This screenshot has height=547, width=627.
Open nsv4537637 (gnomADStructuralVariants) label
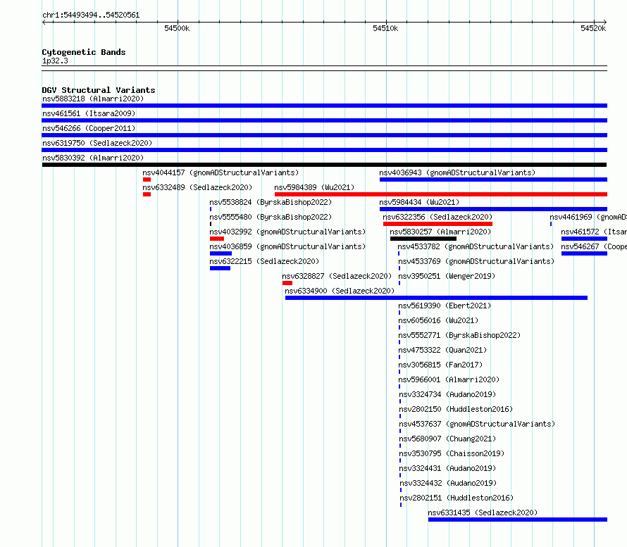click(x=477, y=424)
